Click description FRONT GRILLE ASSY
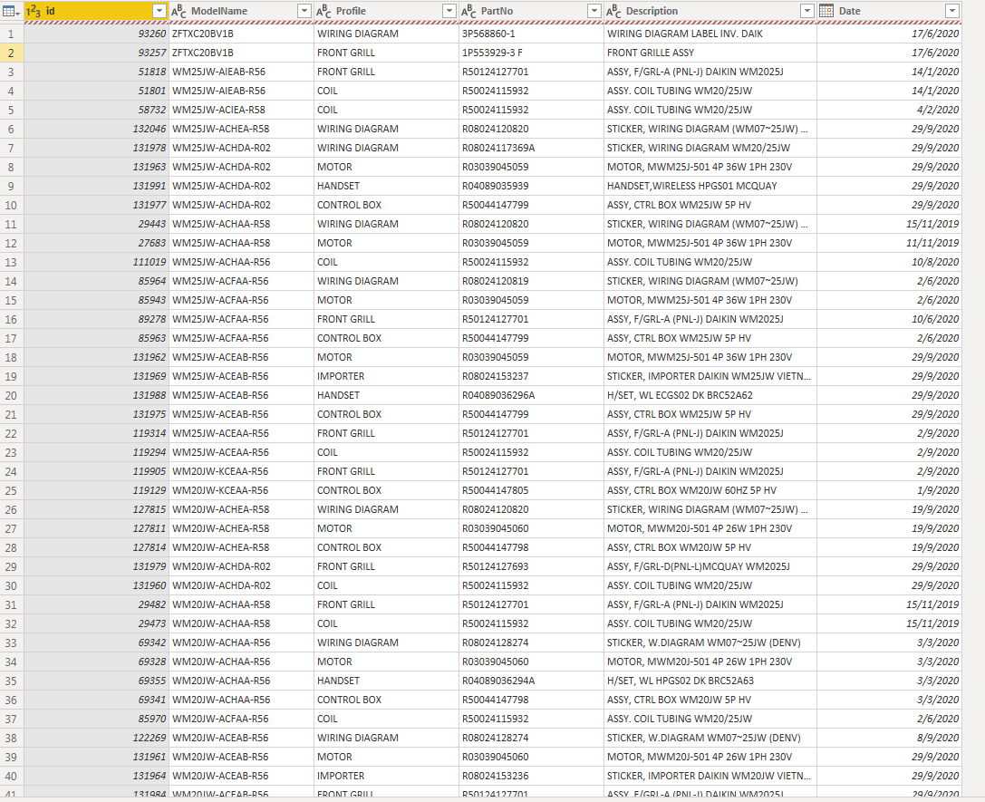This screenshot has width=985, height=802. pyautogui.click(x=710, y=53)
